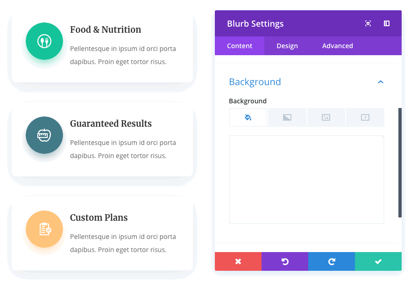Select the background video tab
The image size is (411, 282).
[x=365, y=117]
